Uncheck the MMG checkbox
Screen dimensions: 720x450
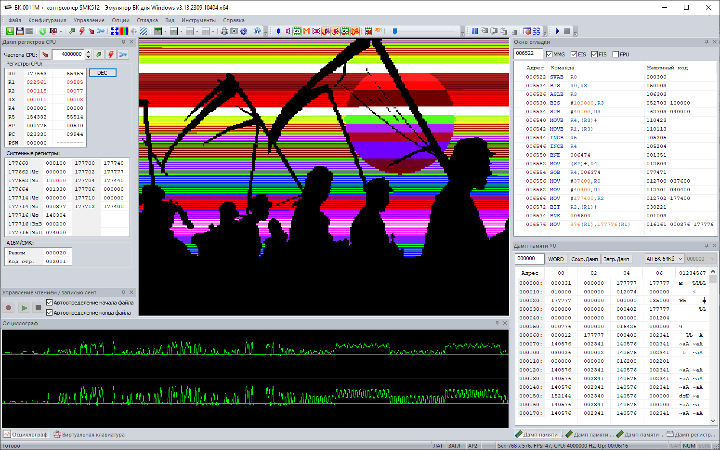[549, 54]
